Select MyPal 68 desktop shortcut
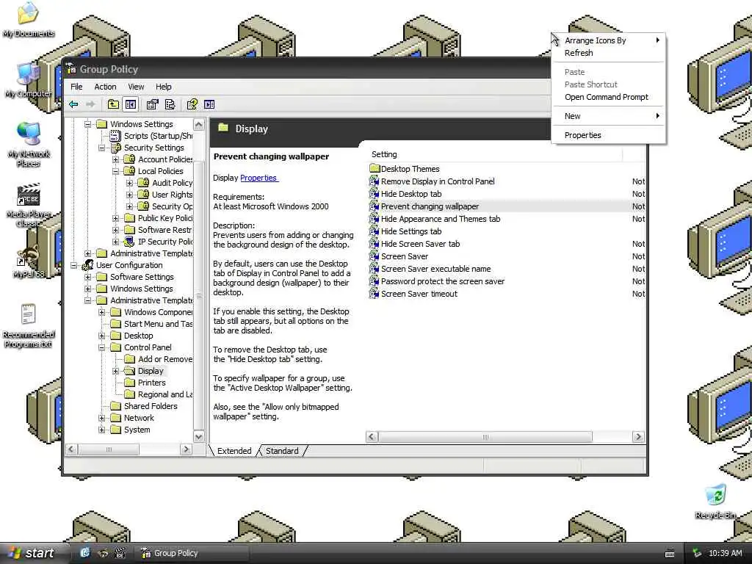Screen dimensions: 752x564 click(28, 261)
